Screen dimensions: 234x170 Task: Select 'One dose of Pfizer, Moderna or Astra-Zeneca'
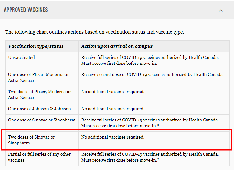pos(42,78)
